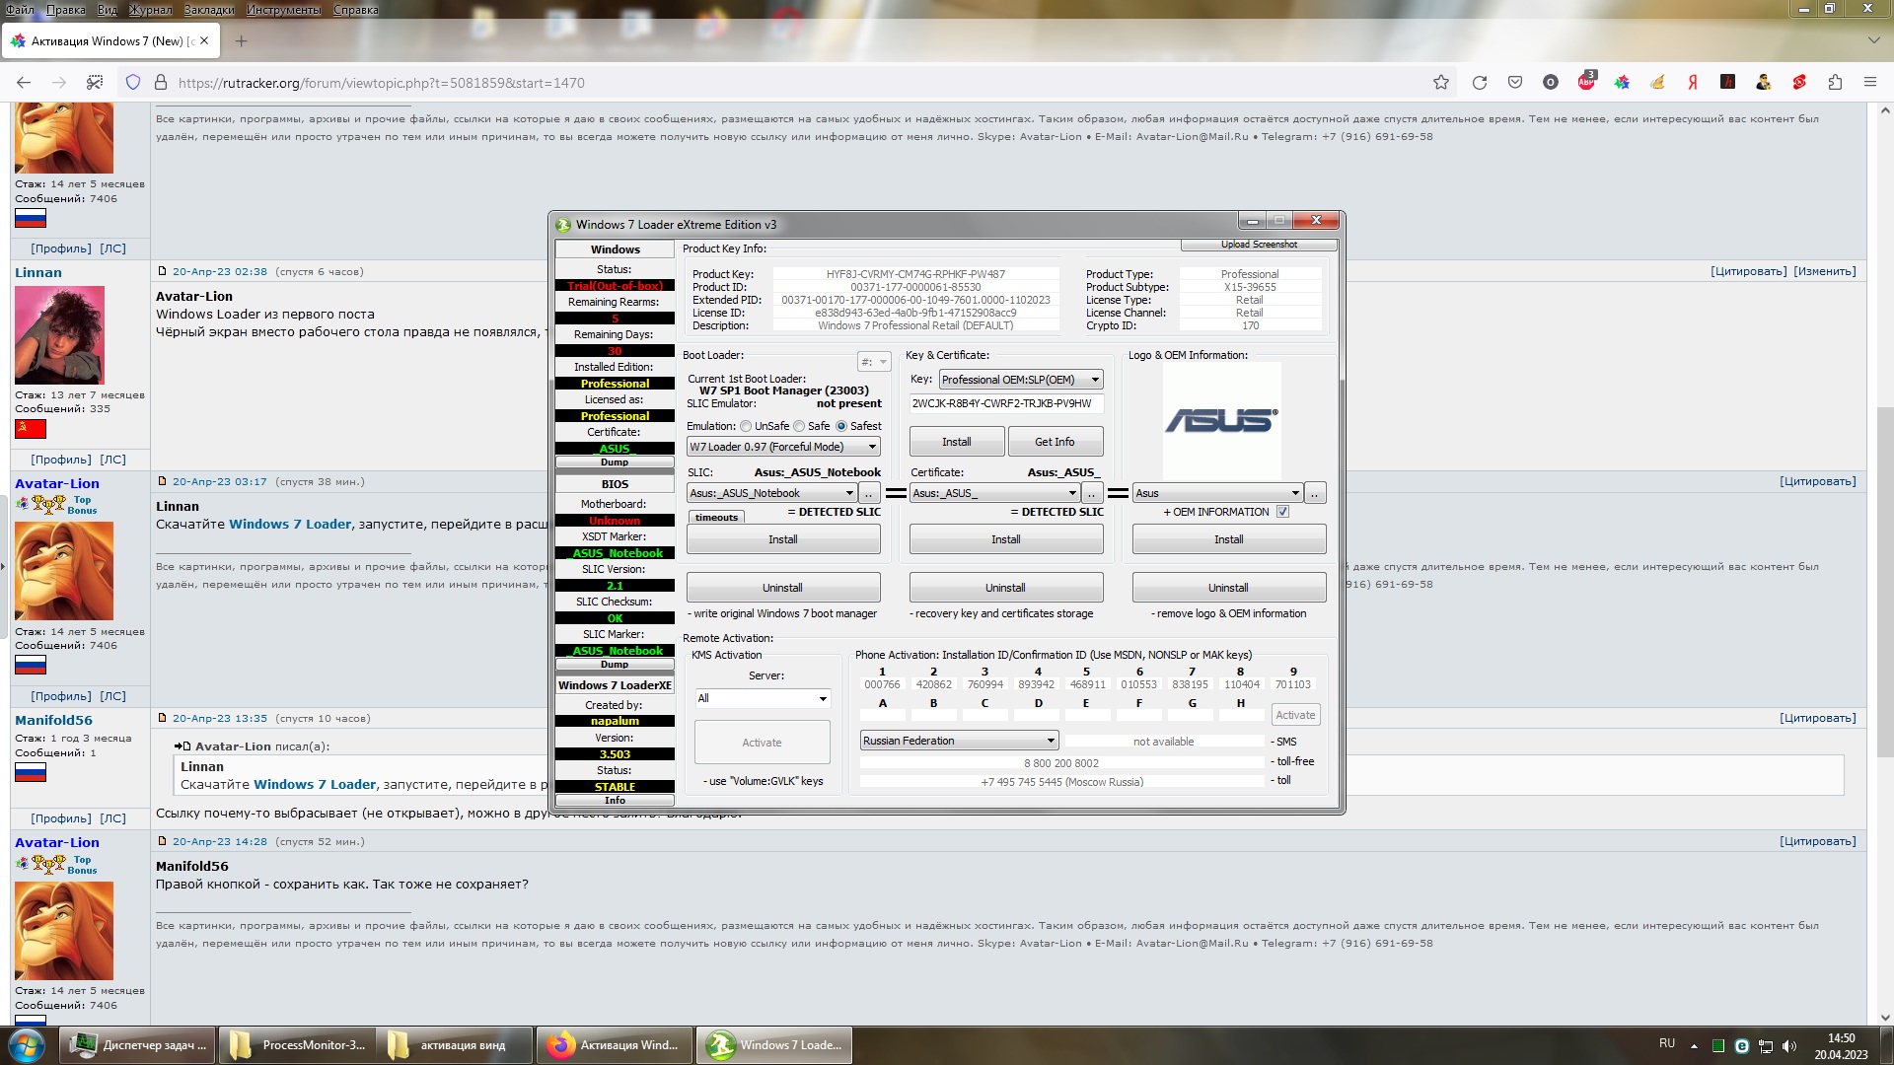Click the Dump button under ASUS certificate

(x=615, y=462)
